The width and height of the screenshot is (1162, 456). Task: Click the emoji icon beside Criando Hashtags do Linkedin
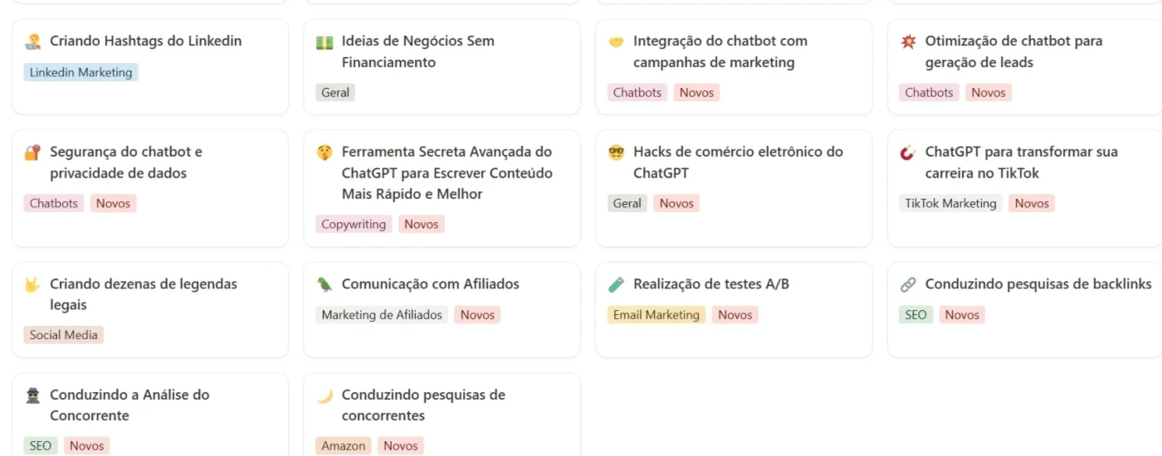(32, 41)
